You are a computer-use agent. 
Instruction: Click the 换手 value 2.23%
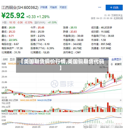(41, 36)
